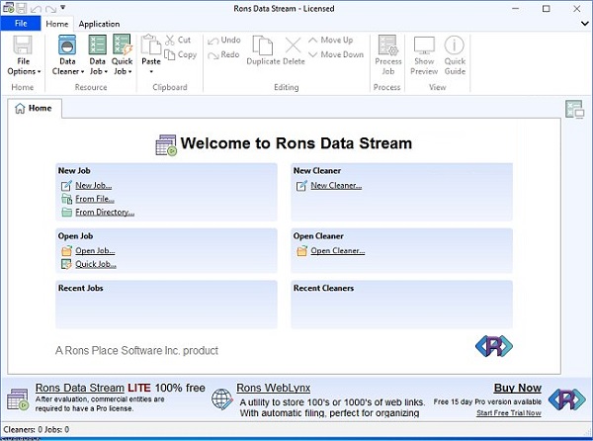Image resolution: width=593 pixels, height=441 pixels.
Task: Click the Start Free Trial Now link
Action: pyautogui.click(x=509, y=412)
